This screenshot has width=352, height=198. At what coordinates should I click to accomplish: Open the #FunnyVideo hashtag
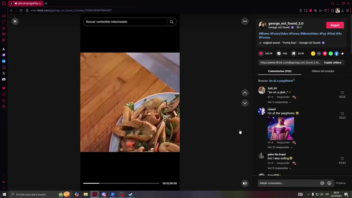point(279,34)
